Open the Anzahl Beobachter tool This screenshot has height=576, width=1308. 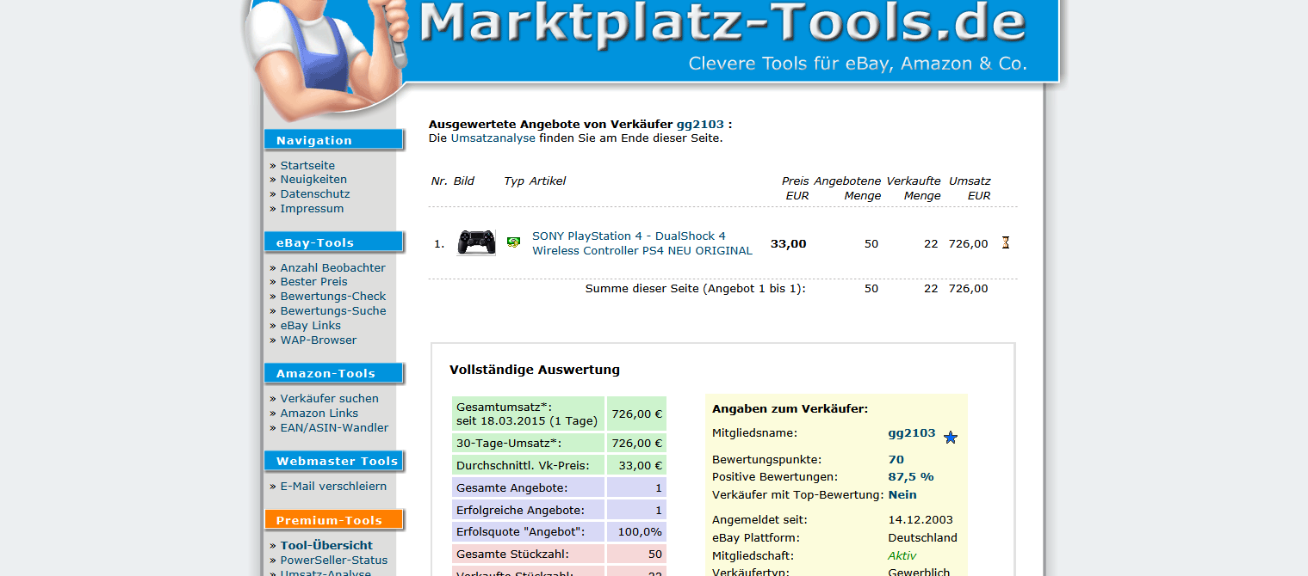pos(332,267)
